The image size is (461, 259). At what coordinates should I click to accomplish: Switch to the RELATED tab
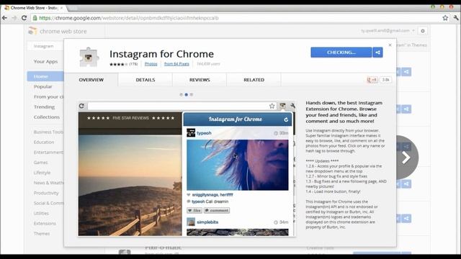tap(254, 80)
